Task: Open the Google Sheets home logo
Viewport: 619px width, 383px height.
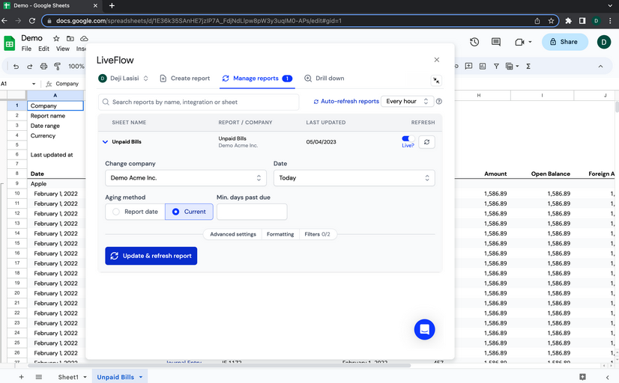Action: (10, 43)
